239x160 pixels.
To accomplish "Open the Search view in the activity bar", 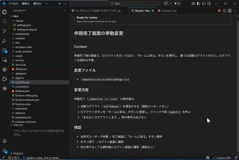I will coord(4,21).
